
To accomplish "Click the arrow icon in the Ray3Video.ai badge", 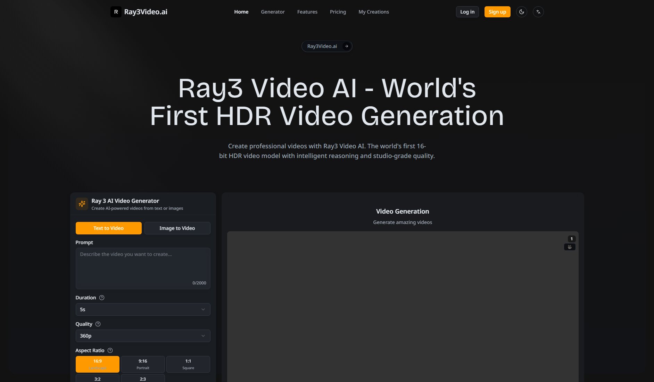I will [x=346, y=46].
